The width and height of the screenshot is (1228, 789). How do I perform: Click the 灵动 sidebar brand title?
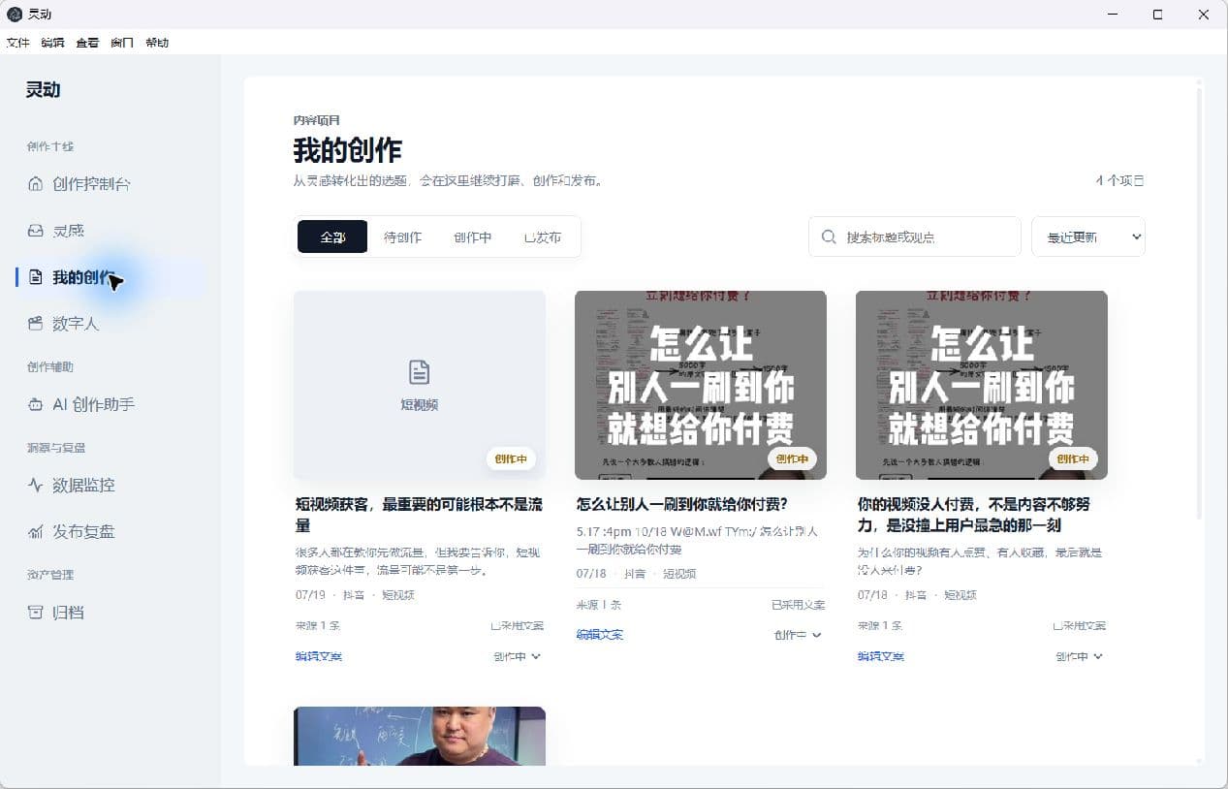[x=44, y=90]
